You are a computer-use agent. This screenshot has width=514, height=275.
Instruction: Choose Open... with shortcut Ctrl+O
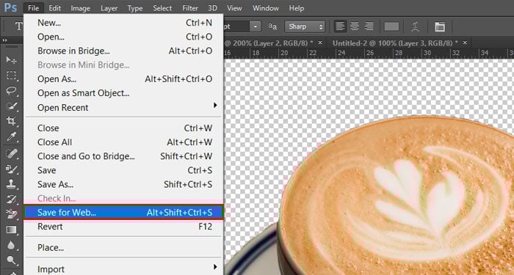(x=123, y=37)
